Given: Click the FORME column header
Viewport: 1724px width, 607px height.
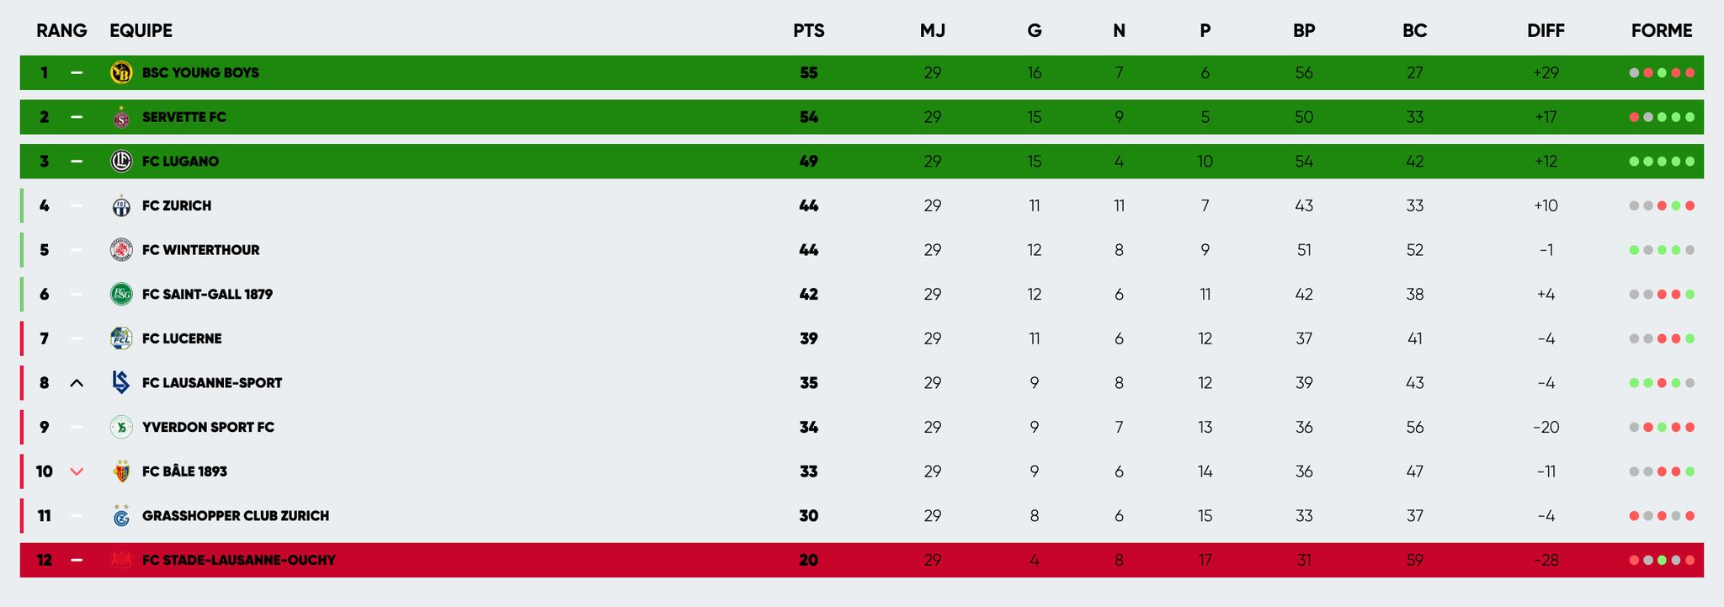Looking at the screenshot, I should point(1661,31).
